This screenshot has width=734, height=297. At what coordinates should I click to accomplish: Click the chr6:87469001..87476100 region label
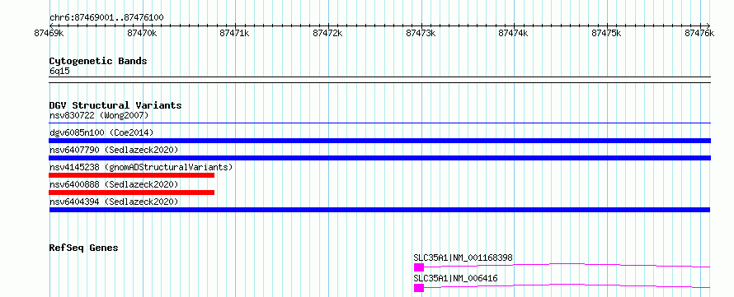[106, 18]
